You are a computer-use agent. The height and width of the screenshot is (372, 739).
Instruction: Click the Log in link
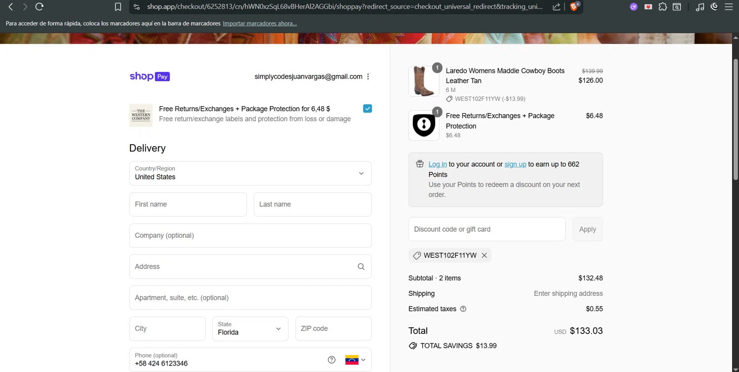pos(437,164)
